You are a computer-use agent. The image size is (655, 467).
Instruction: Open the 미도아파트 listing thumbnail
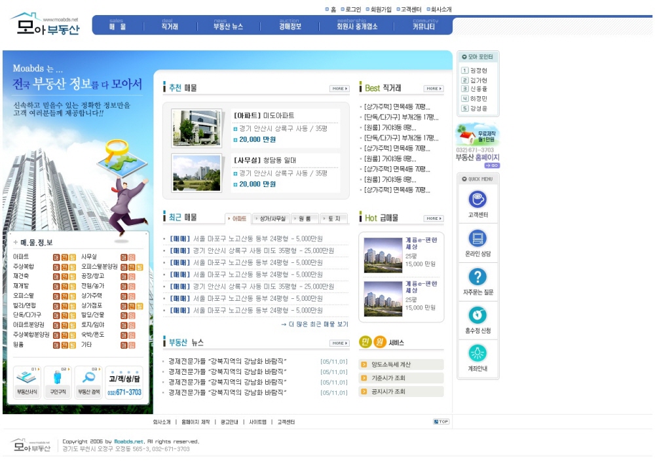point(196,128)
